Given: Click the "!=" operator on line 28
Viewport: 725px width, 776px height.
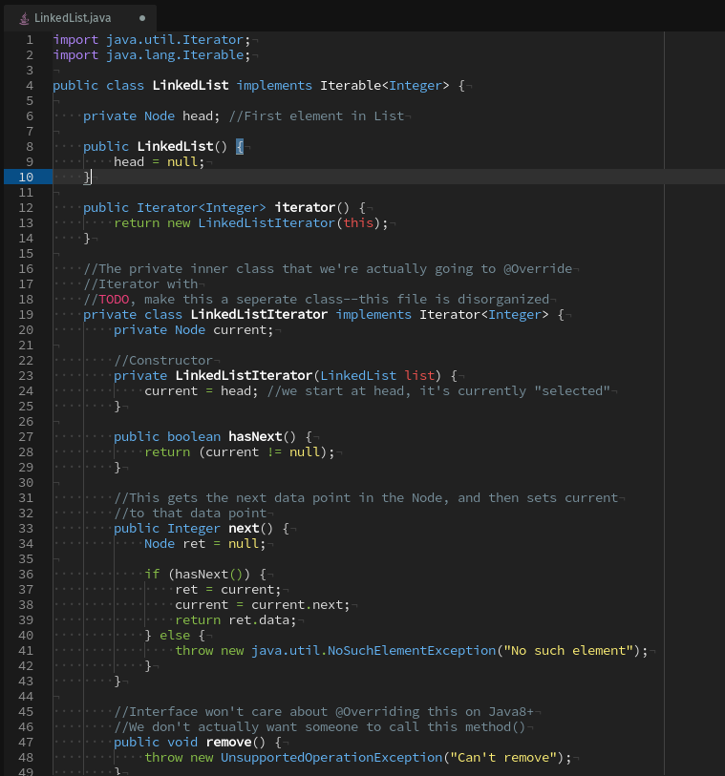Looking at the screenshot, I should click(274, 452).
